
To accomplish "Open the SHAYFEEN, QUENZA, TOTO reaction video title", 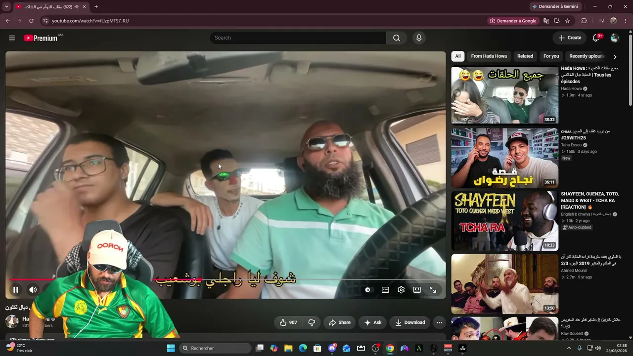I will click(590, 200).
